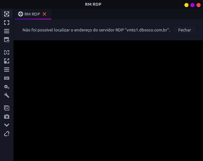Click resize window to fit remote resolution icon
The height and width of the screenshot is (161, 203).
click(7, 14)
